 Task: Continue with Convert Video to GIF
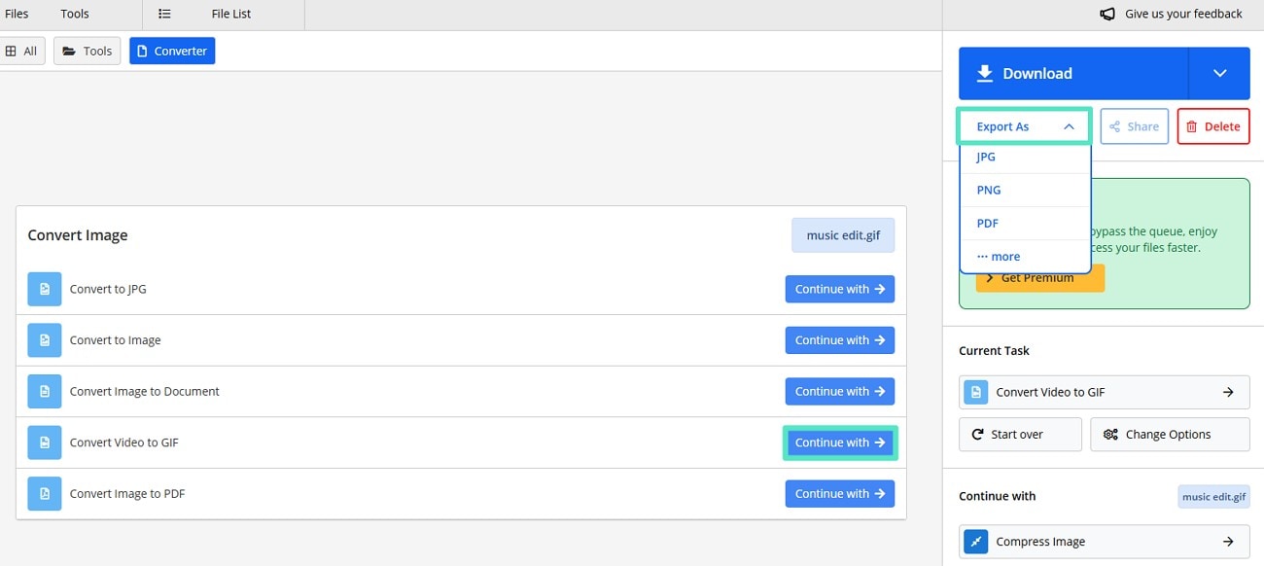(840, 442)
